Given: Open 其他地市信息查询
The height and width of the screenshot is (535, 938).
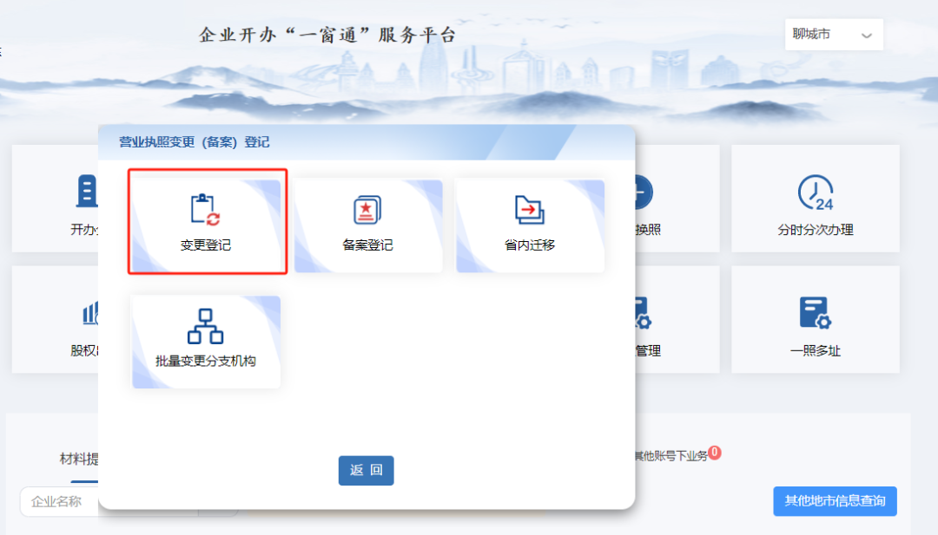Looking at the screenshot, I should 834,501.
